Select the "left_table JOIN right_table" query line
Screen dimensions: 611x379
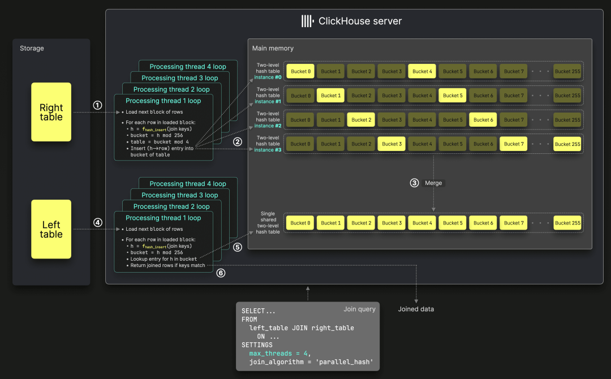coord(302,328)
